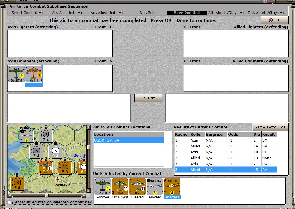
Task: Click the destroyed Yak-1M unit counter
Action: tap(172, 187)
